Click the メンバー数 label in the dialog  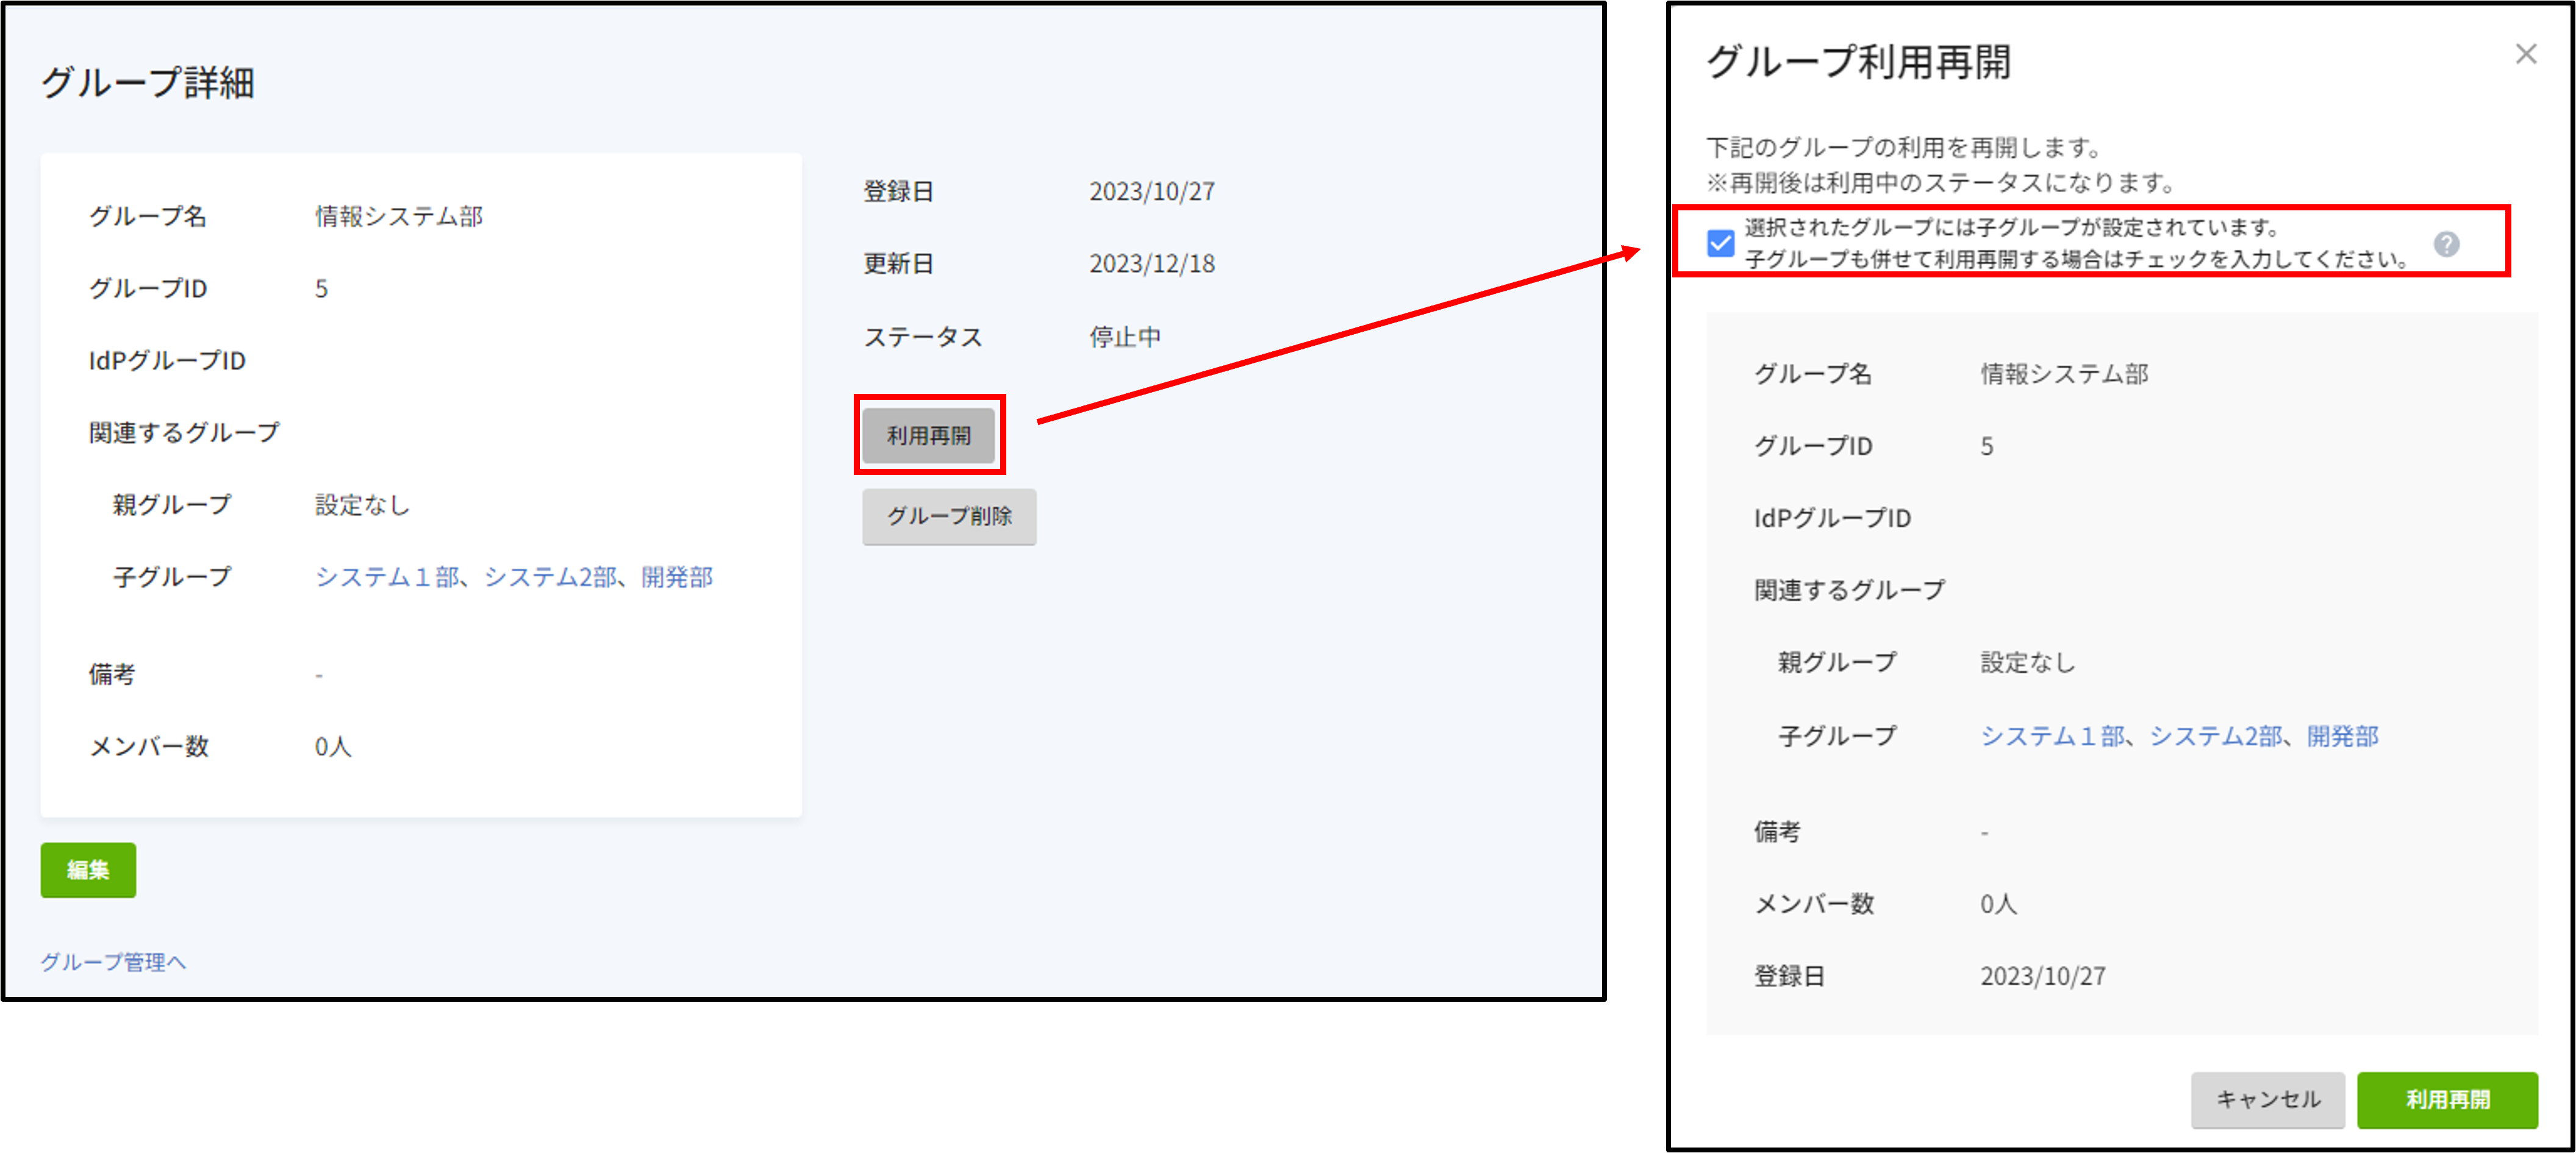[1814, 904]
